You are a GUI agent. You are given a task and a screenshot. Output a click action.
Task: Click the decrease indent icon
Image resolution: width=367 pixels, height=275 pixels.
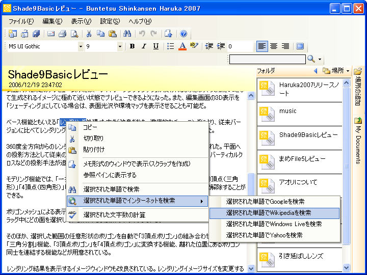pos(209,46)
